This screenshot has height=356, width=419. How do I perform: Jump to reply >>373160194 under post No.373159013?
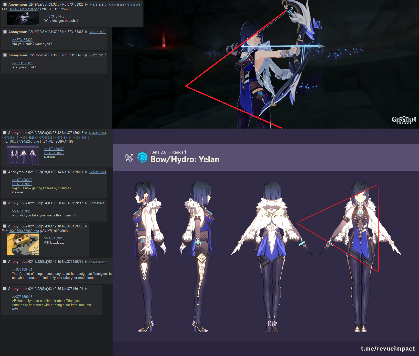pos(63,138)
